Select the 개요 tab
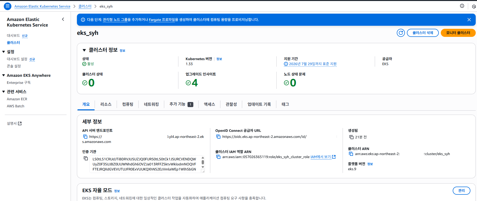Image resolution: width=477 pixels, height=201 pixels. [x=86, y=104]
